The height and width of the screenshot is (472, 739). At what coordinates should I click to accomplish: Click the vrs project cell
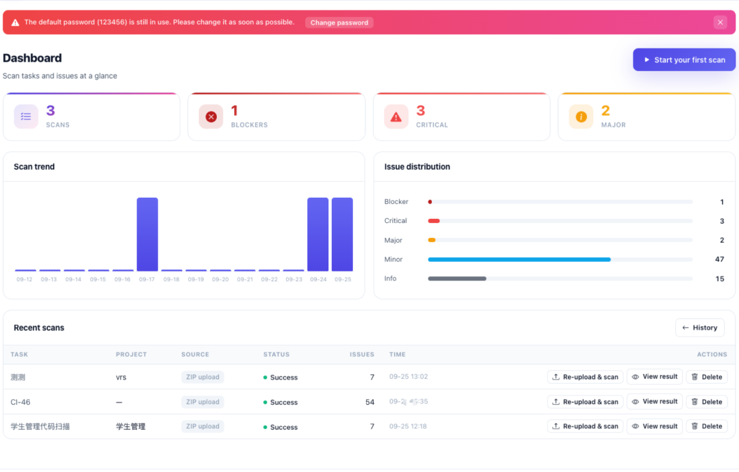121,378
